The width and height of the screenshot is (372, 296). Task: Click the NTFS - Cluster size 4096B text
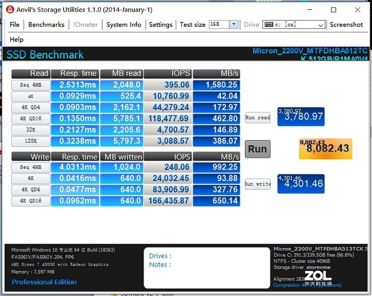coord(301,261)
